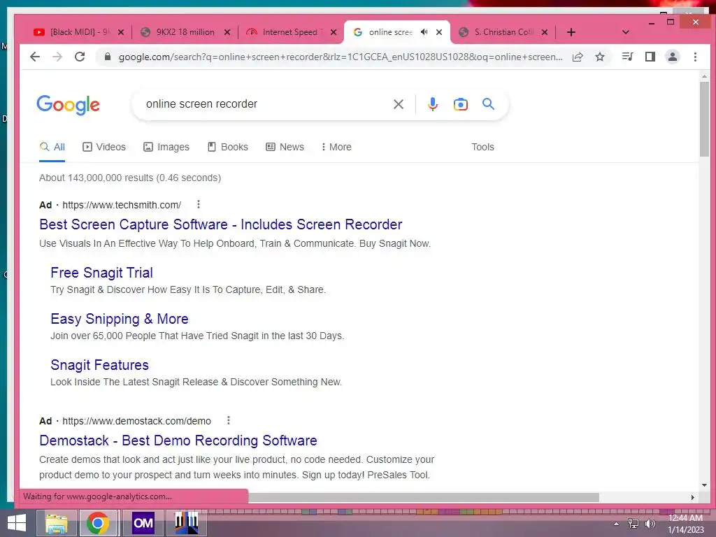Image resolution: width=716 pixels, height=537 pixels.
Task: Close the 9KX2 18 million tab
Action: click(x=227, y=32)
